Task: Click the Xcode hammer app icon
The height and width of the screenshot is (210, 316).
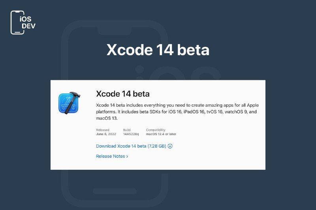Action: pyautogui.click(x=70, y=103)
